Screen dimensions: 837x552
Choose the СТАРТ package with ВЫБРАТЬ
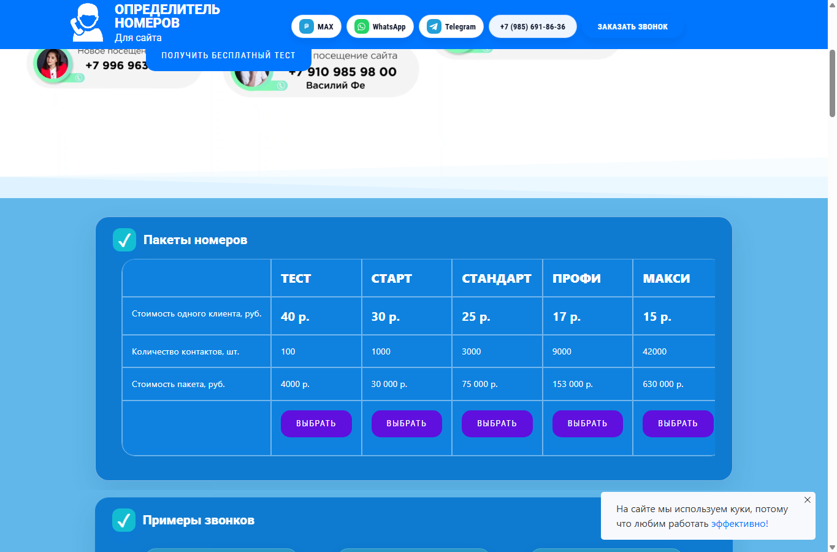[407, 424]
